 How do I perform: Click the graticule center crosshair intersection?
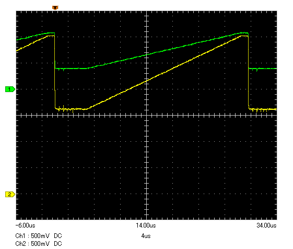pos(146,115)
